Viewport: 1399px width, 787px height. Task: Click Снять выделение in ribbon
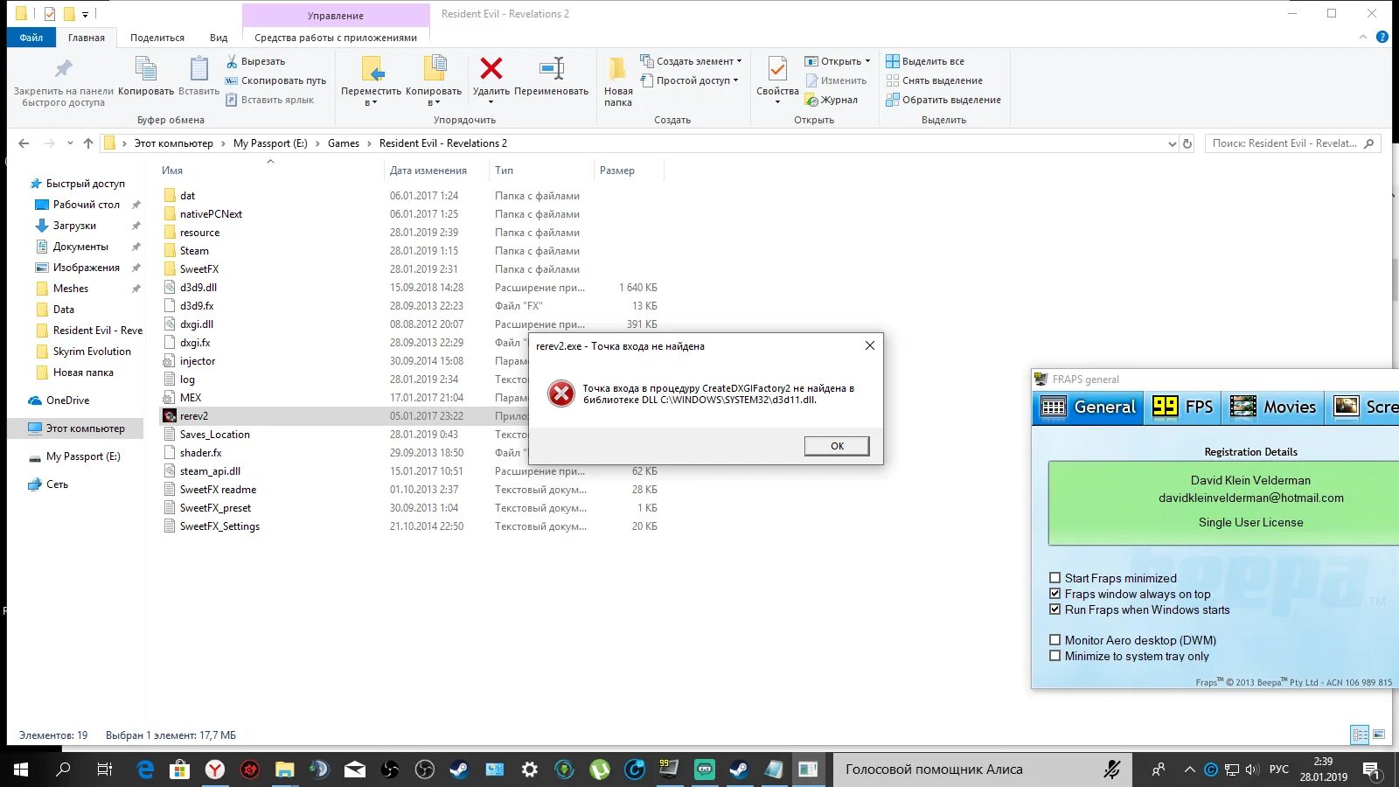[933, 80]
